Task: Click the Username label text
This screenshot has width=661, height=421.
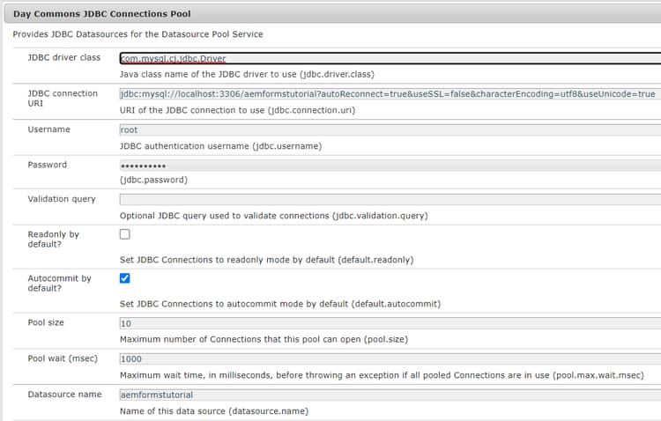Action: pos(48,129)
